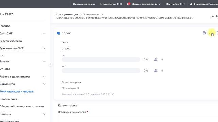The height and width of the screenshot is (122, 218).
Task: Expand 'Документы' sidebar chevron
Action: 44,84
